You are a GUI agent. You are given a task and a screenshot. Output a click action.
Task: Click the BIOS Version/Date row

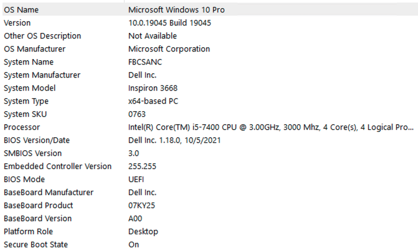pos(210,140)
